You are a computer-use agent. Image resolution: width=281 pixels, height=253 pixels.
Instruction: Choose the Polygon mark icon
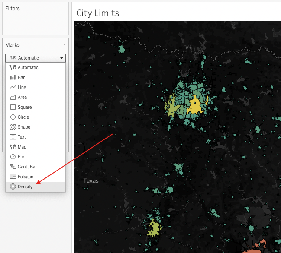[x=13, y=177]
